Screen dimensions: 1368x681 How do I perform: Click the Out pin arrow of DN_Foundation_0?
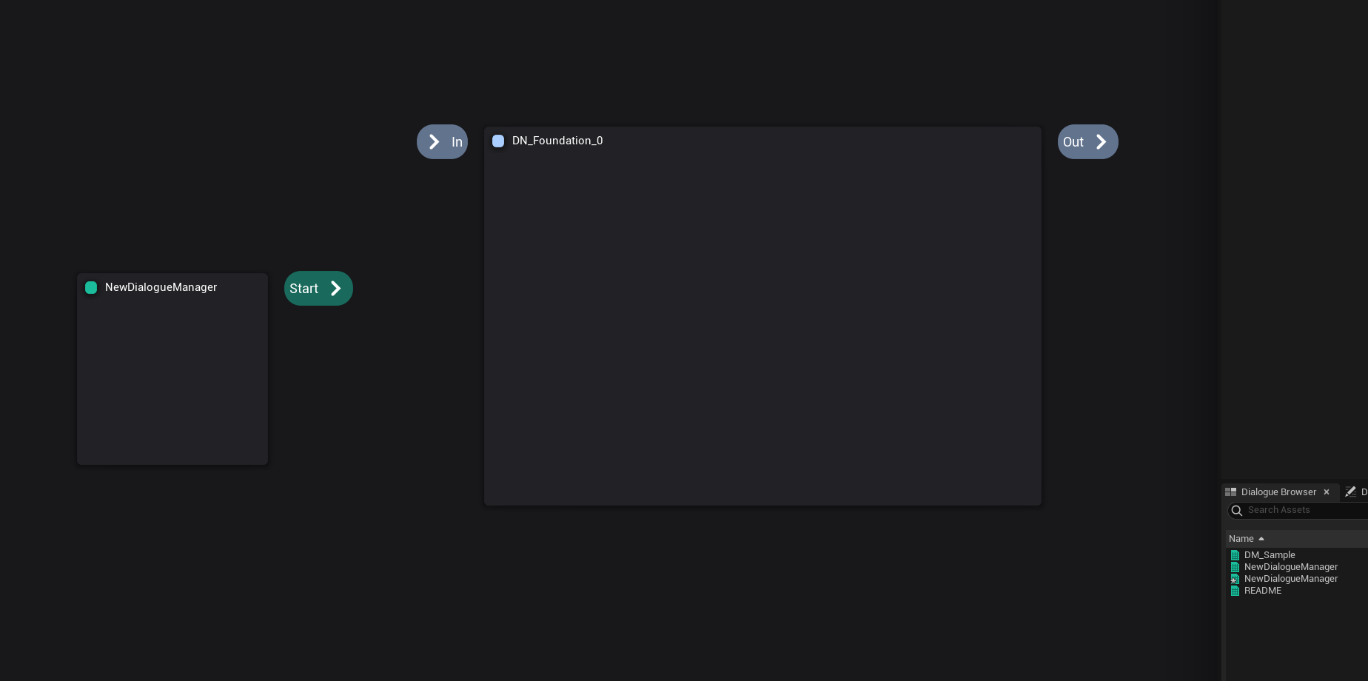coord(1101,141)
